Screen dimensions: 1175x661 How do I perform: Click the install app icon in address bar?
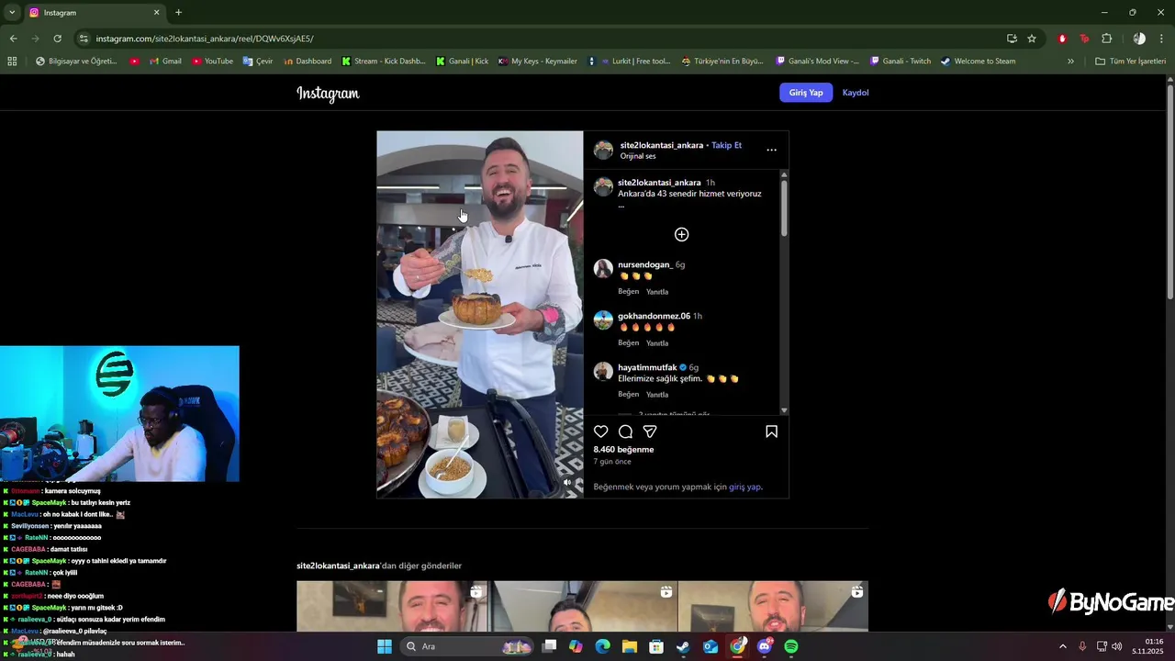click(x=1012, y=39)
